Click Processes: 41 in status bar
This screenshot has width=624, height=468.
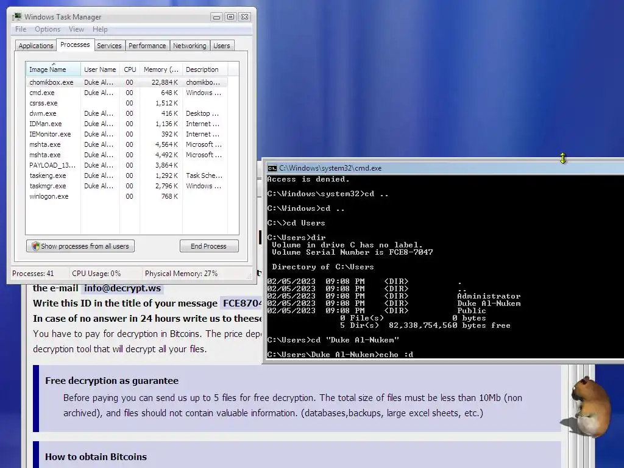pyautogui.click(x=33, y=274)
